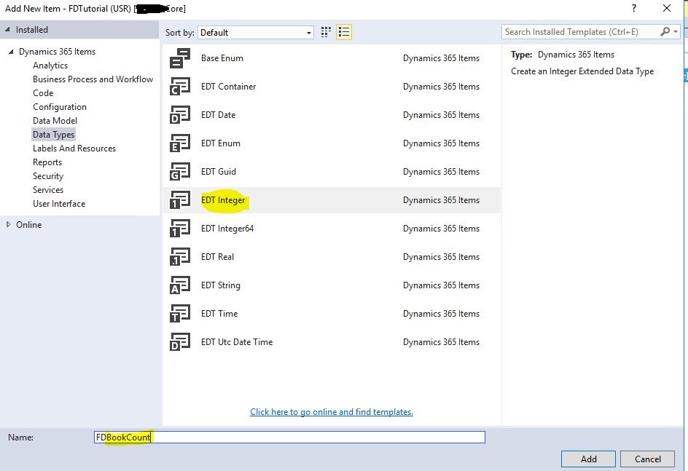The width and height of the screenshot is (688, 471).
Task: Select the EDT Utc Date Time icon
Action: [180, 342]
